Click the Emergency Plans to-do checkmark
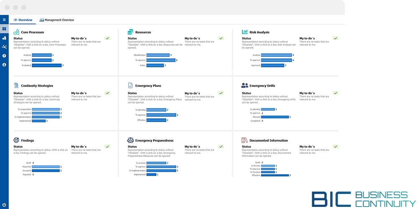Viewport: 418px width, 209px height. click(x=221, y=93)
